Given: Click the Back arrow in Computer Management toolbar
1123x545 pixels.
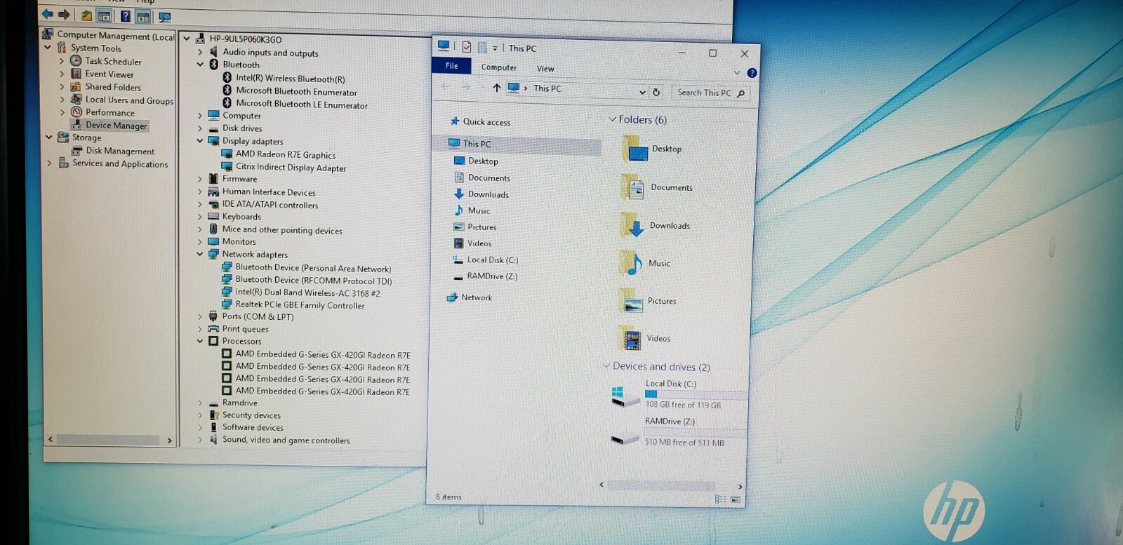Looking at the screenshot, I should coord(47,14).
